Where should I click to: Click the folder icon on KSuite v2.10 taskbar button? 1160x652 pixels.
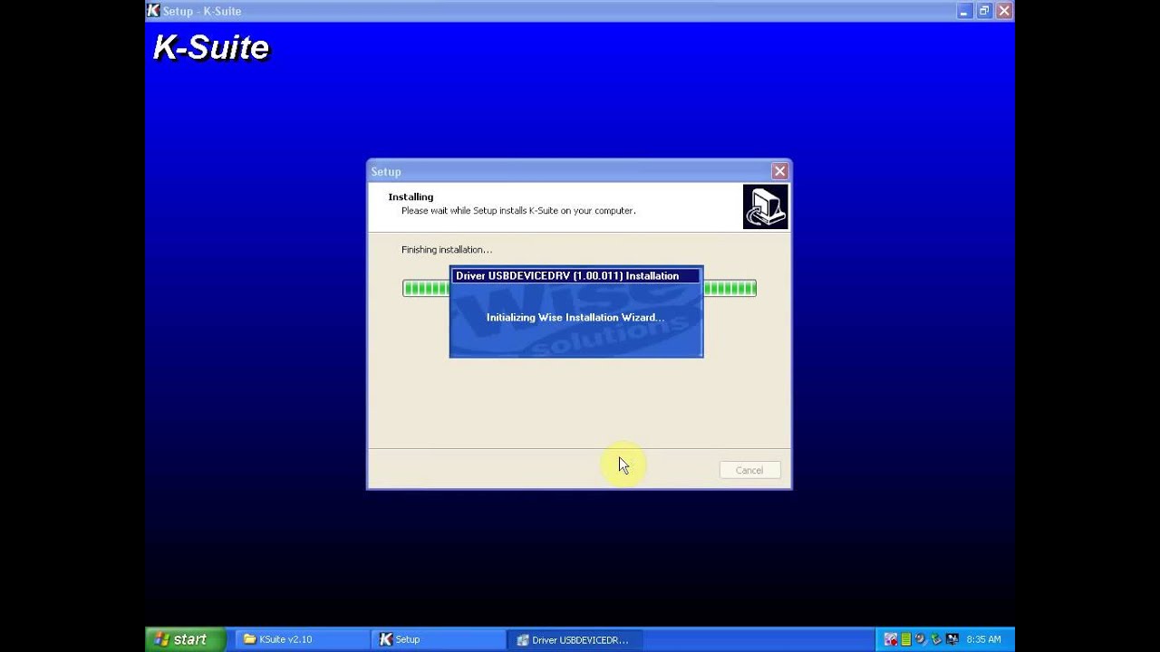pos(249,639)
